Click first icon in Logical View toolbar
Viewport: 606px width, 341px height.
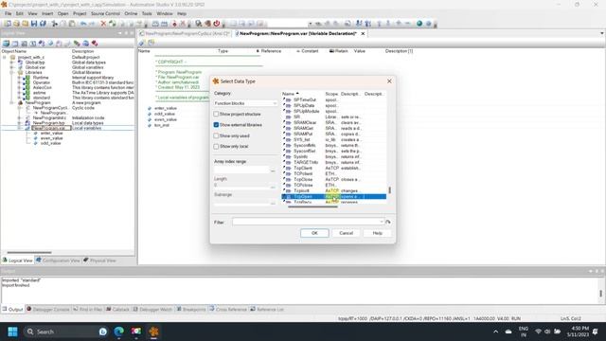7,44
